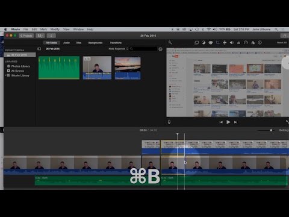Adjust the timeline zoom slider
Screen dimensions: 289x217
(271, 130)
